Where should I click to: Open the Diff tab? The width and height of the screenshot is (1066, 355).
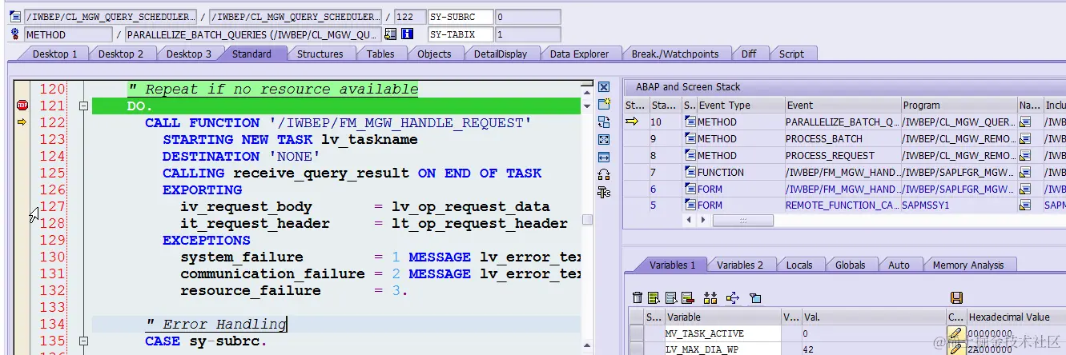[748, 54]
